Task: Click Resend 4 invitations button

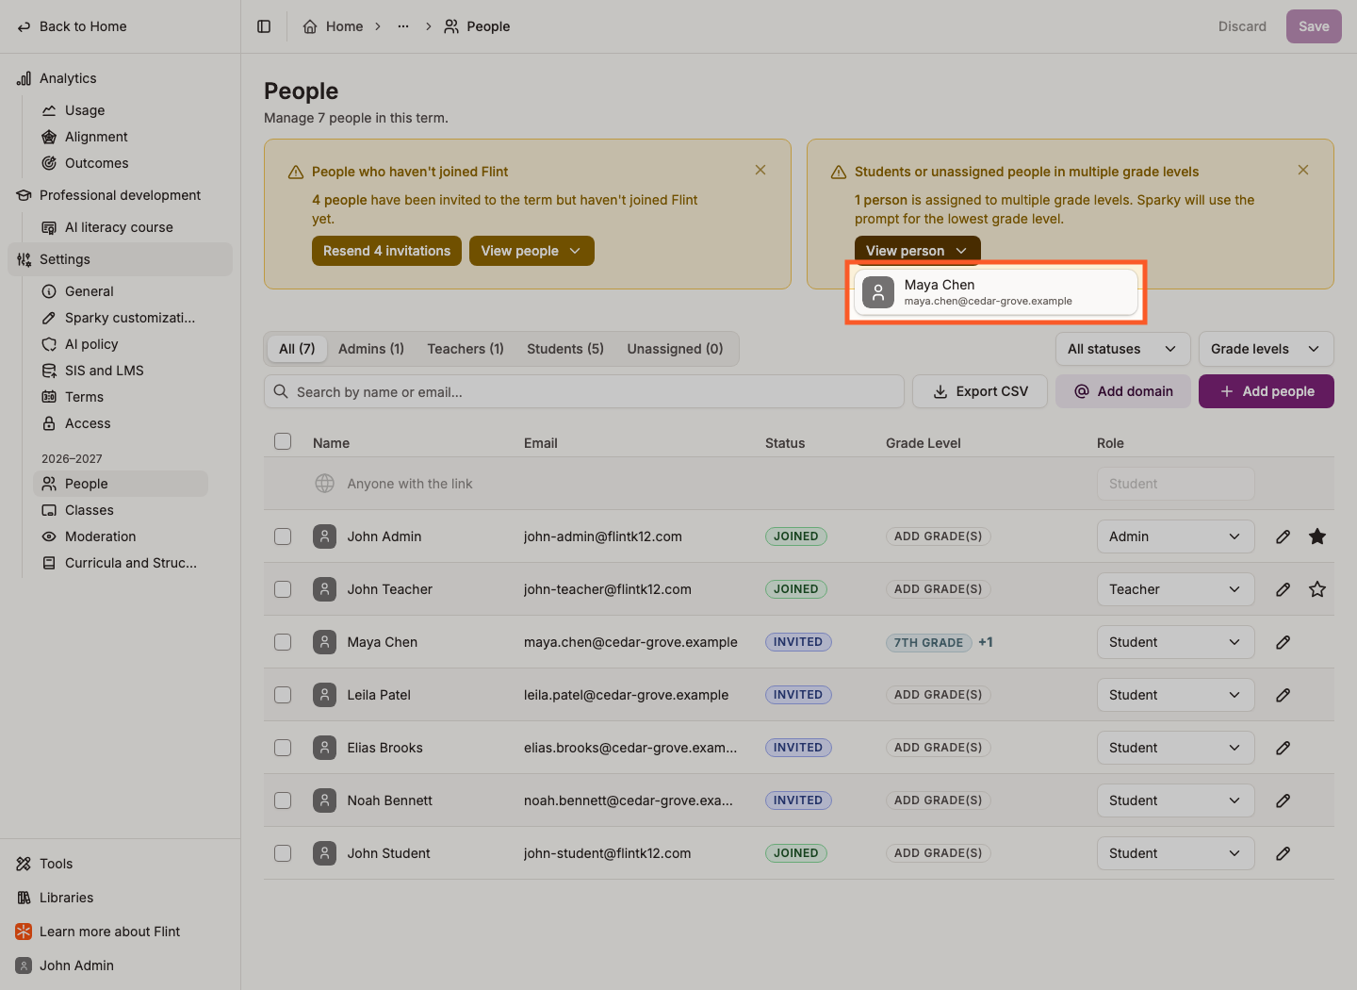Action: point(386,251)
